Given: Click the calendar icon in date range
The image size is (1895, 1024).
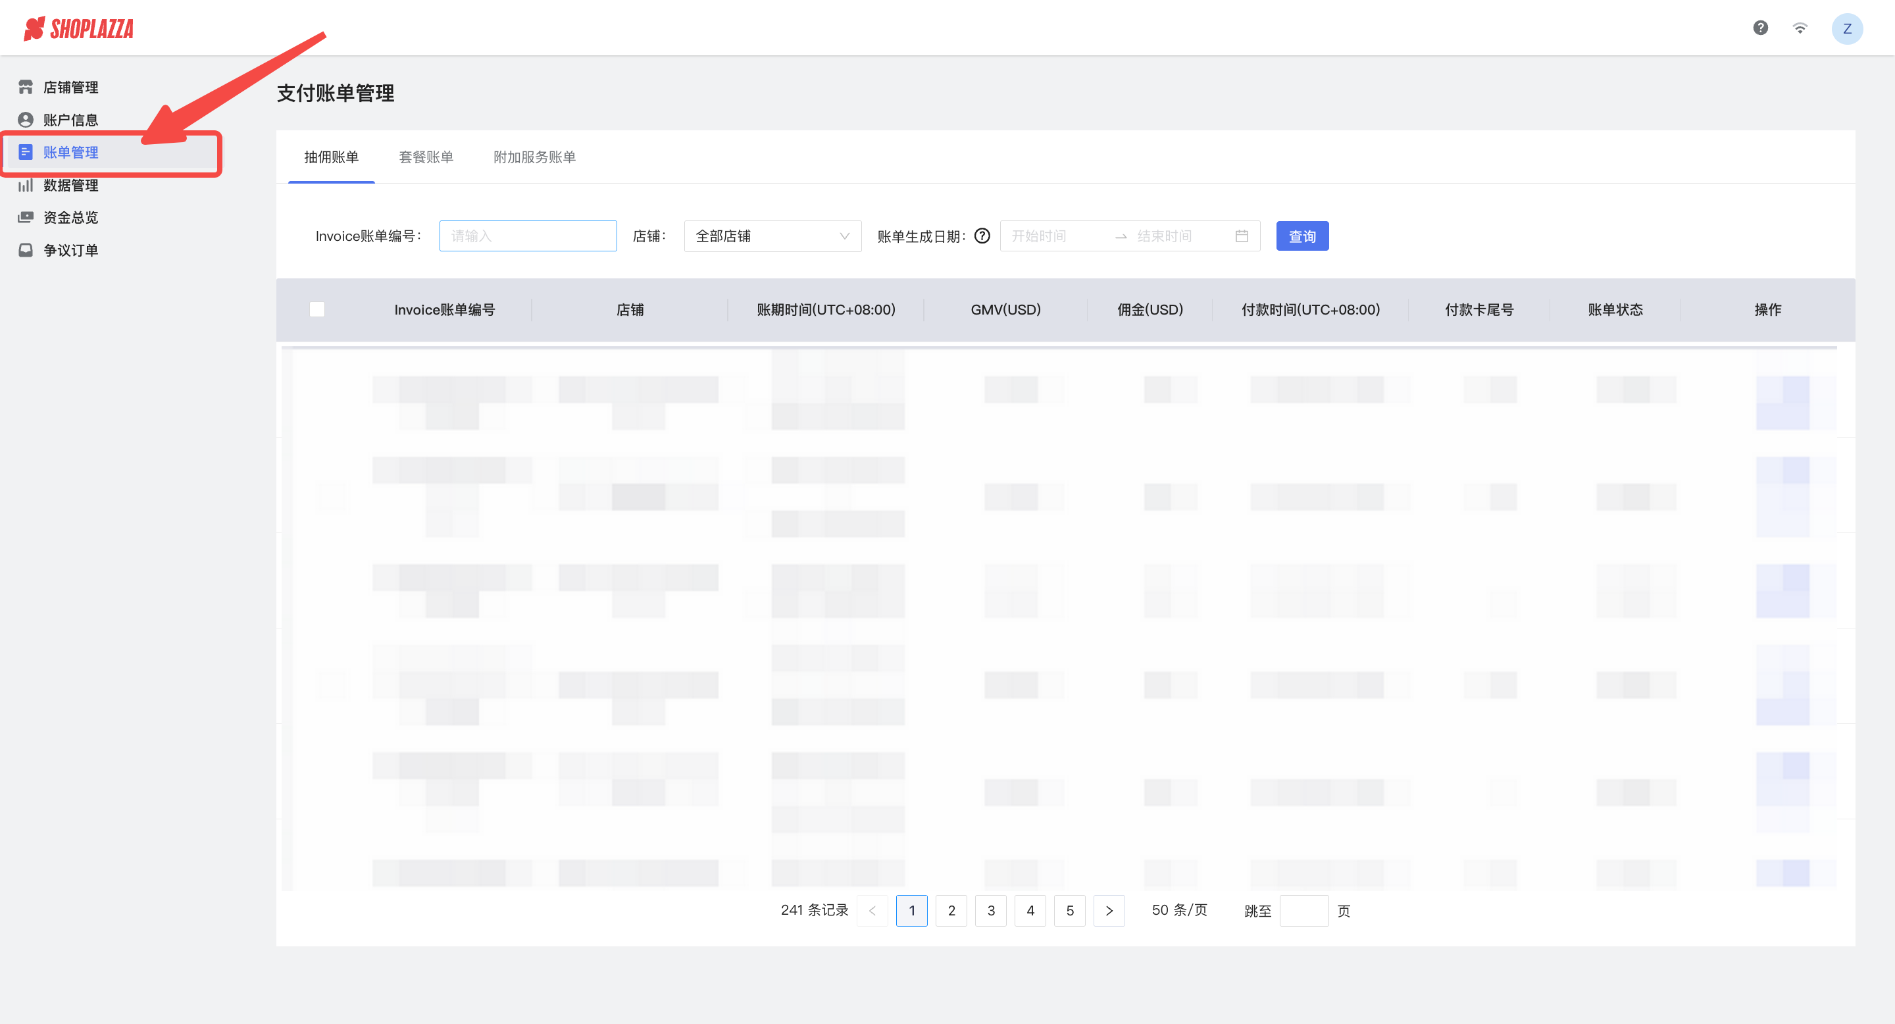Looking at the screenshot, I should (x=1241, y=236).
